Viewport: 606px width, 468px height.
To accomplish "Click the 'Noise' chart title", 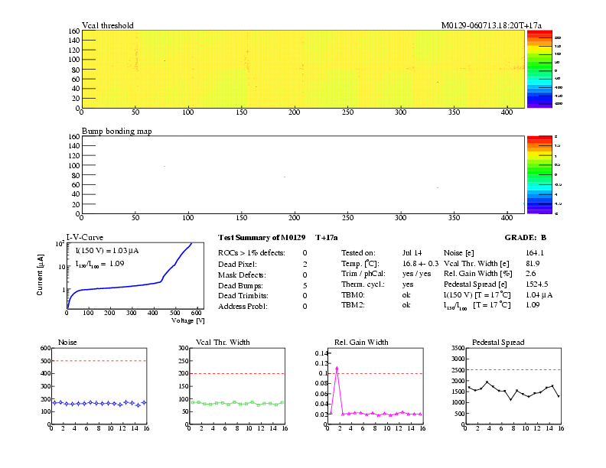I will [x=67, y=342].
